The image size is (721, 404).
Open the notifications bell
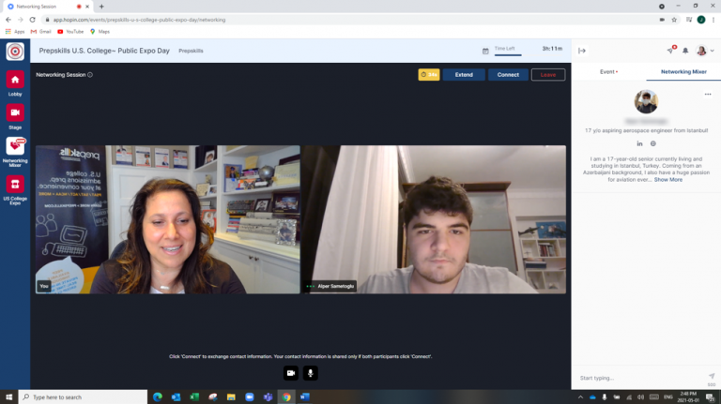click(685, 51)
